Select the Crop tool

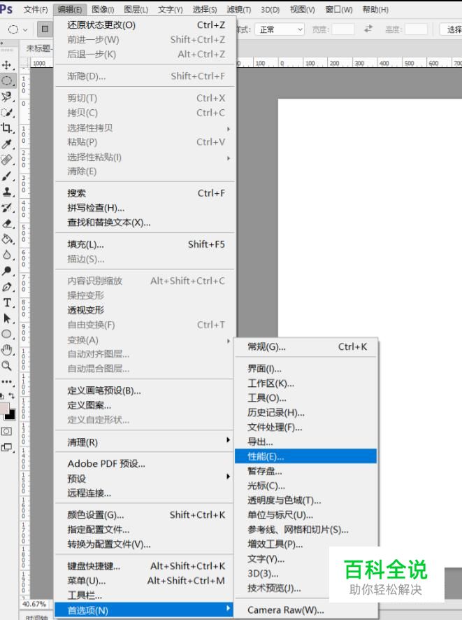pyautogui.click(x=7, y=129)
